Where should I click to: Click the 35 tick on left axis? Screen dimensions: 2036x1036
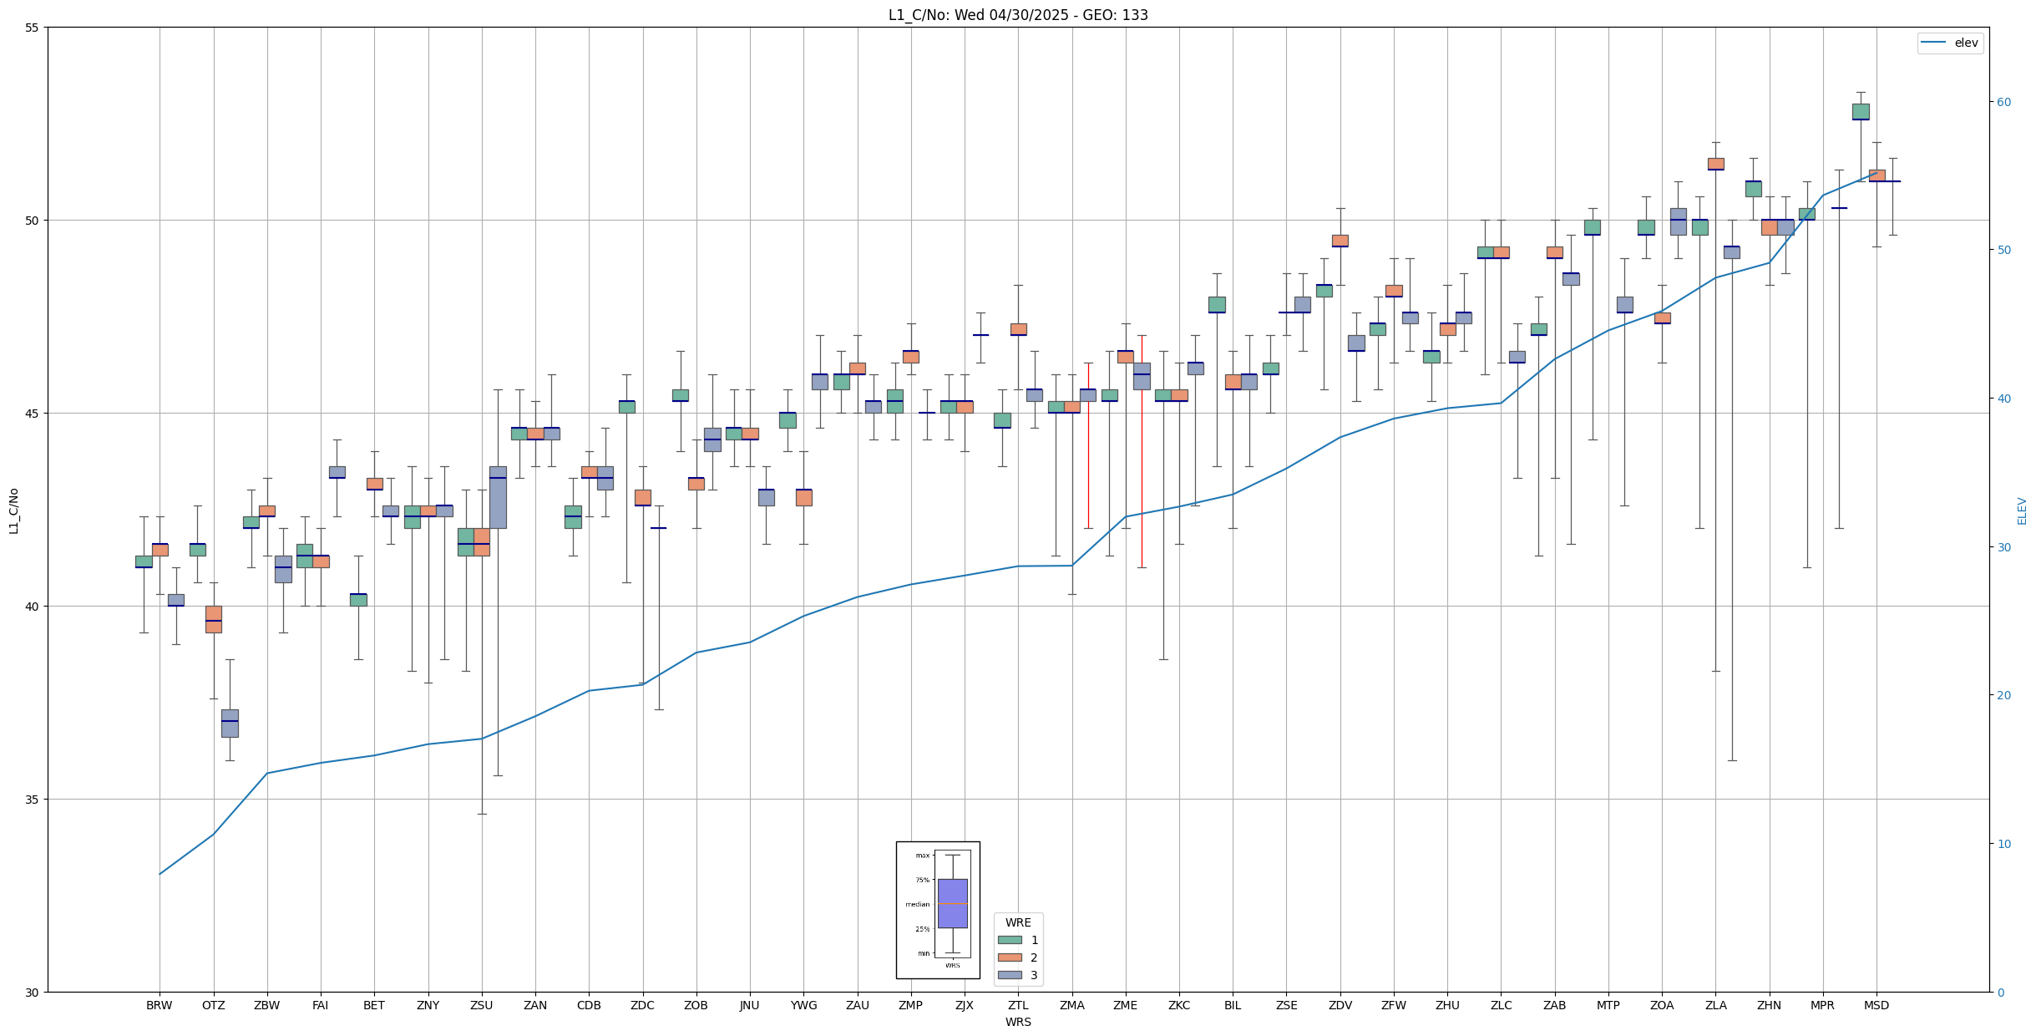(x=33, y=800)
